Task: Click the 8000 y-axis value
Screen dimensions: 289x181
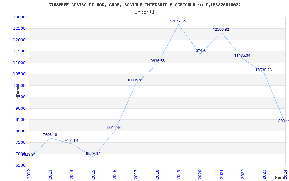Action: (21, 131)
